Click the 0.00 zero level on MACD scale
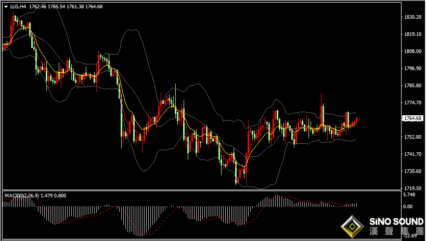The height and width of the screenshot is (241, 426). click(408, 207)
